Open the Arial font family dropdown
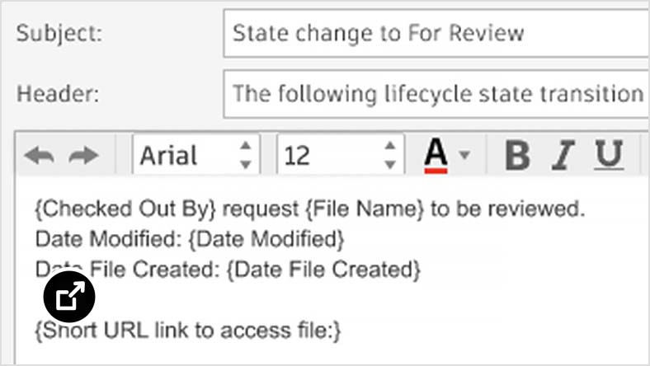Image resolution: width=650 pixels, height=366 pixels. coord(196,156)
